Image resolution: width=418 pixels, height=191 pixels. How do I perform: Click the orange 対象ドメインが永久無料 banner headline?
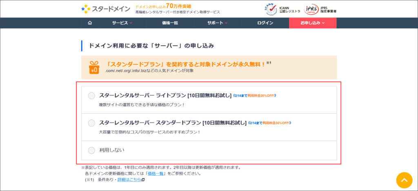pyautogui.click(x=185, y=64)
